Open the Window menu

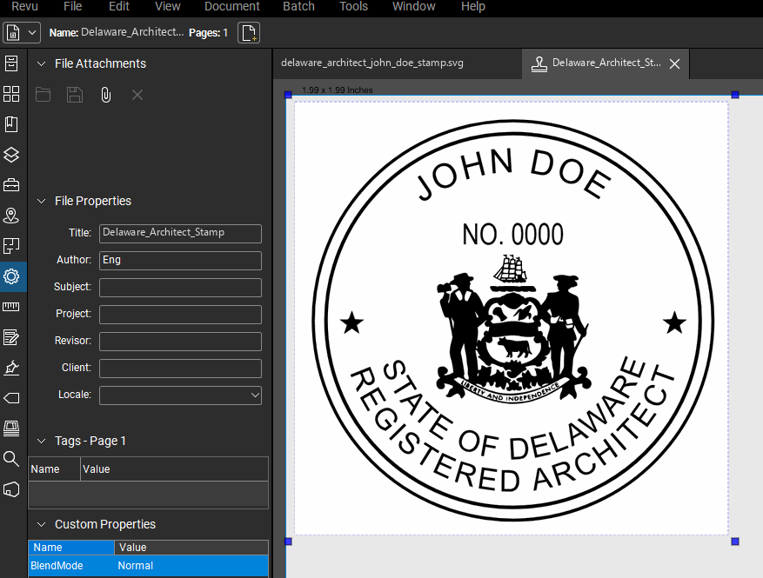click(413, 6)
